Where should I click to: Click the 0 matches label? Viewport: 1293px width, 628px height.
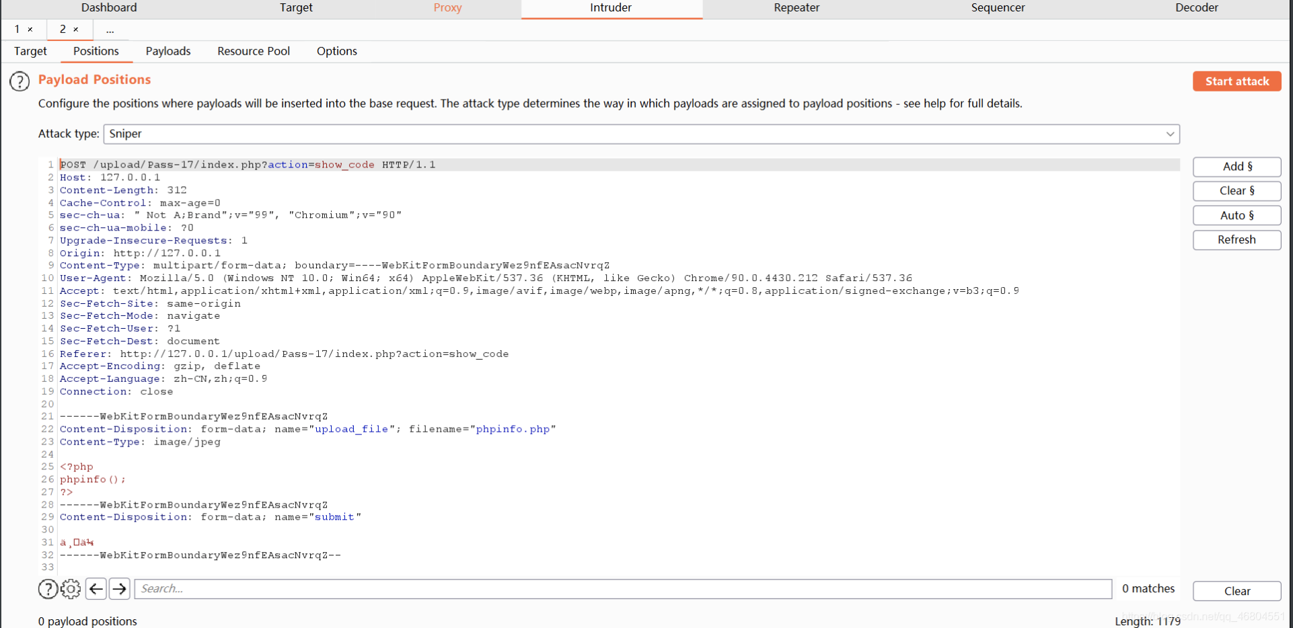[1148, 589]
